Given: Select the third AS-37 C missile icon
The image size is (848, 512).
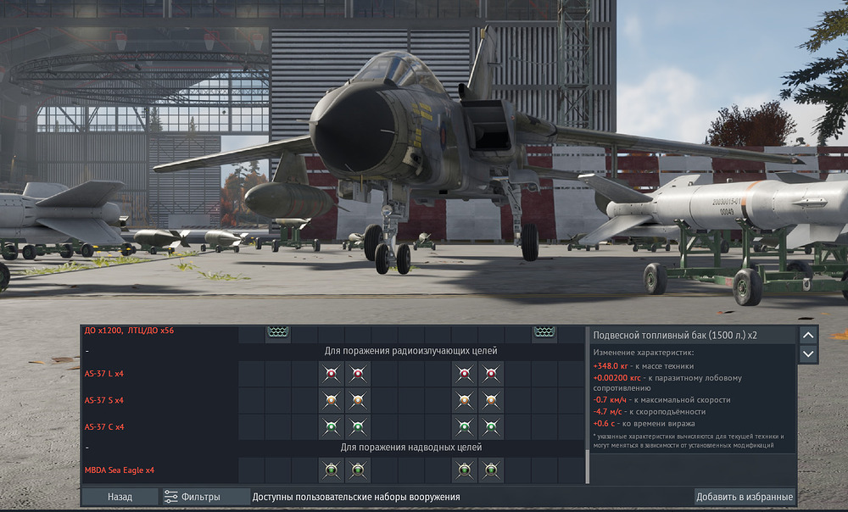Looking at the screenshot, I should point(464,426).
